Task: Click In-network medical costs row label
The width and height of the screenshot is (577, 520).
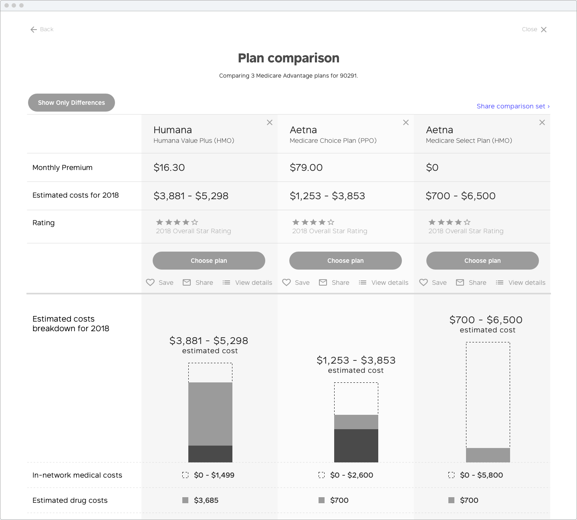Action: [77, 475]
